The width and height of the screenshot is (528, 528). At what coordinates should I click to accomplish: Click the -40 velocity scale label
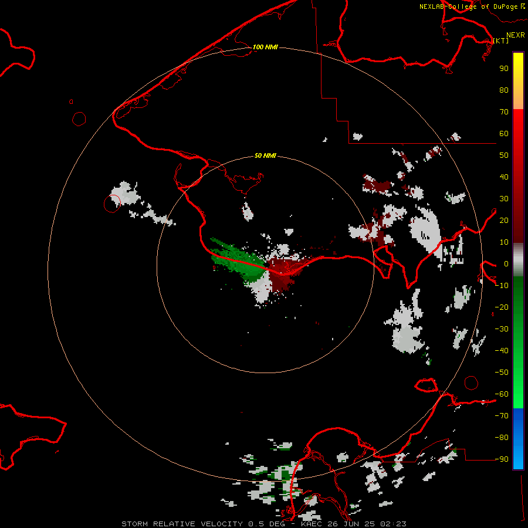[x=502, y=351]
